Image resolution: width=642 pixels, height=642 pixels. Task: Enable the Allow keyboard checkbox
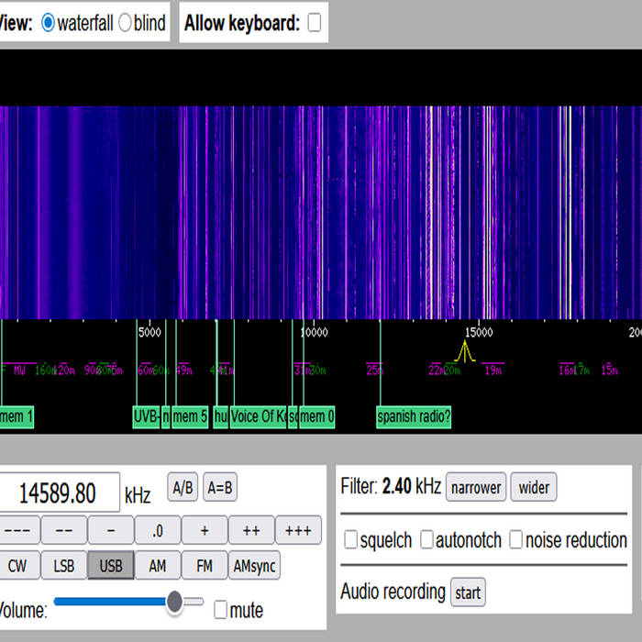[314, 22]
